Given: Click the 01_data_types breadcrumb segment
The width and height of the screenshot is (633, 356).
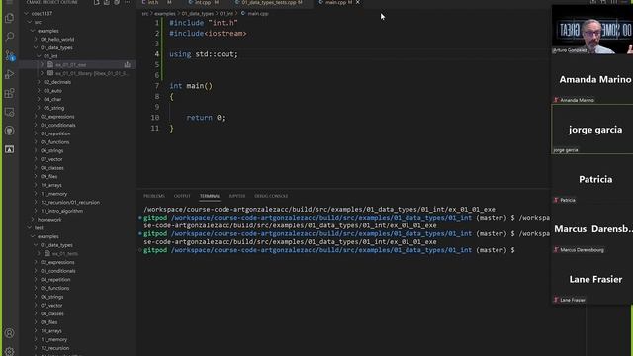Looking at the screenshot, I should [x=198, y=13].
